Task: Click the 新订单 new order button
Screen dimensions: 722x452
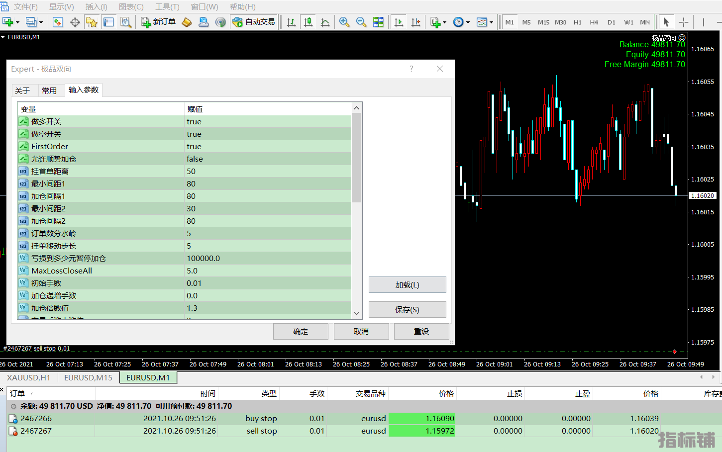Action: (158, 22)
